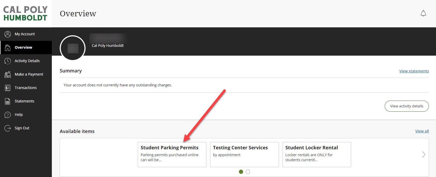Image resolution: width=436 pixels, height=177 pixels.
Task: Click the profile avatar circle
Action: [73, 48]
